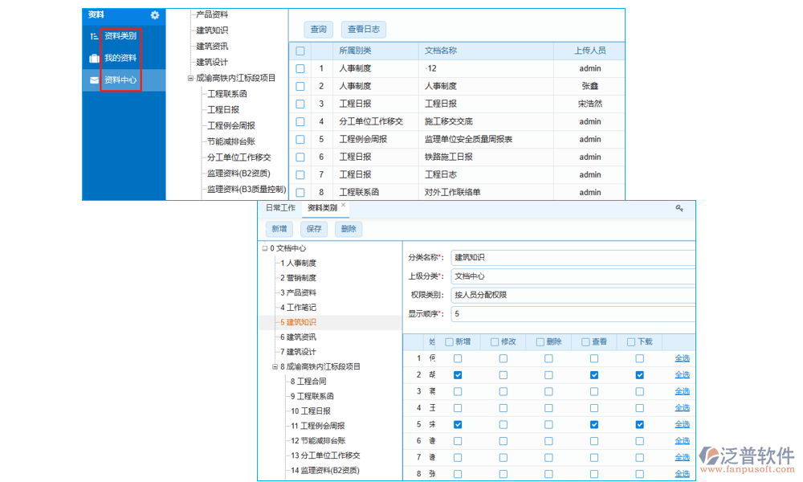Select 1 人事制度 in category tree
803x482 pixels.
click(299, 263)
